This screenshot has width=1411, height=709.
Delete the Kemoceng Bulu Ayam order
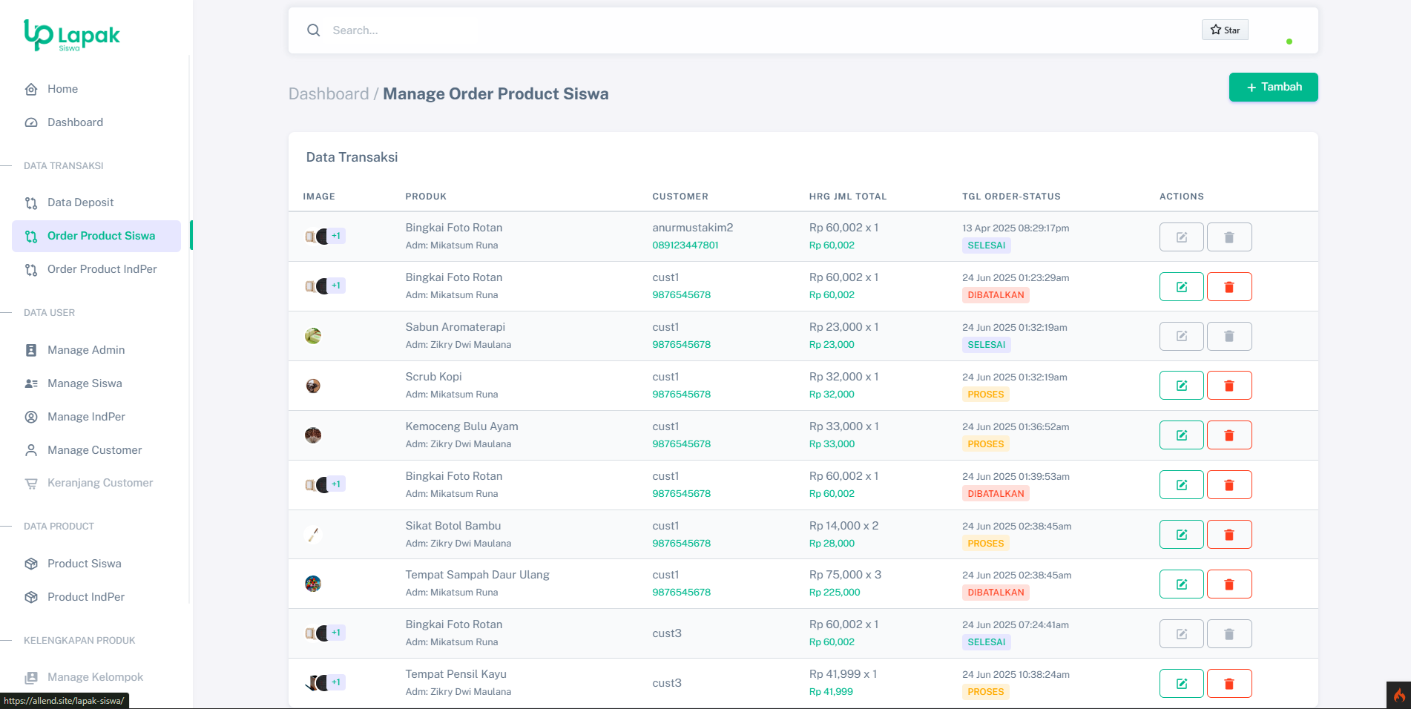(1229, 435)
